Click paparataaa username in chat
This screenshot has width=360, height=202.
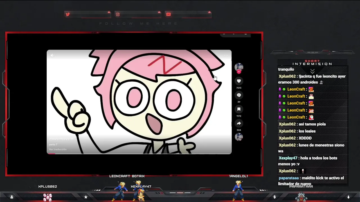click(x=289, y=178)
